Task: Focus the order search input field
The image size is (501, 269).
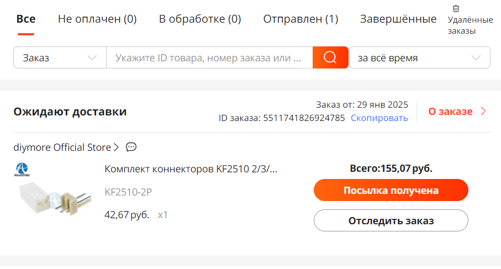Action: (209, 57)
